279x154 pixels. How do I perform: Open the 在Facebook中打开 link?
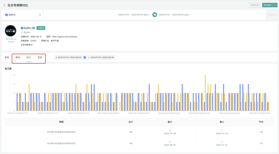(x=11, y=40)
